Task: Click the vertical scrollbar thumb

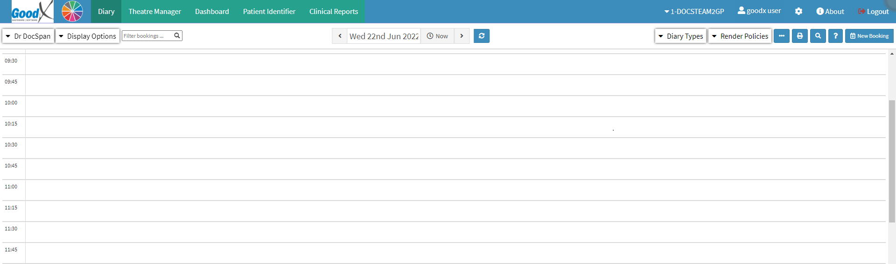Action: [892, 161]
